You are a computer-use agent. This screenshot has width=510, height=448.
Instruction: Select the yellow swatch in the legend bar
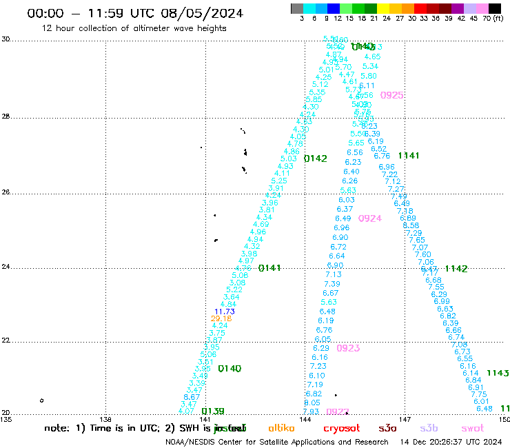[383, 8]
